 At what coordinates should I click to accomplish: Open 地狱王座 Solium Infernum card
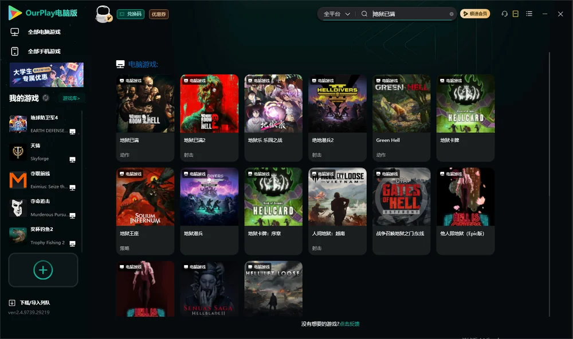point(145,211)
